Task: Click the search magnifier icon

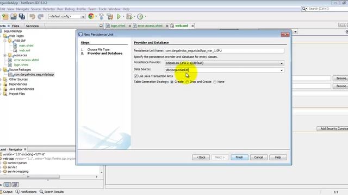Action: (303, 9)
